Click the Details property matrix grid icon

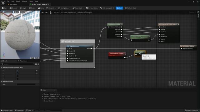(x=36, y=64)
